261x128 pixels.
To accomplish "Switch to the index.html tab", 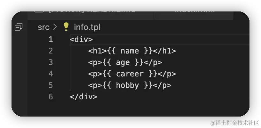I will (x=192, y=11).
